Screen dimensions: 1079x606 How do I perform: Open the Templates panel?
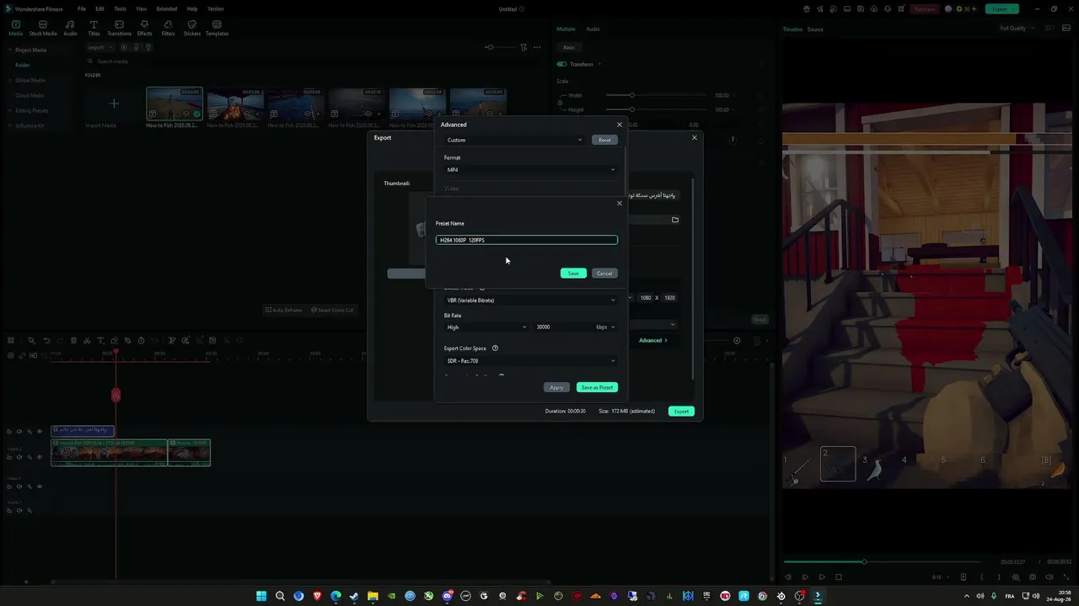click(x=217, y=28)
